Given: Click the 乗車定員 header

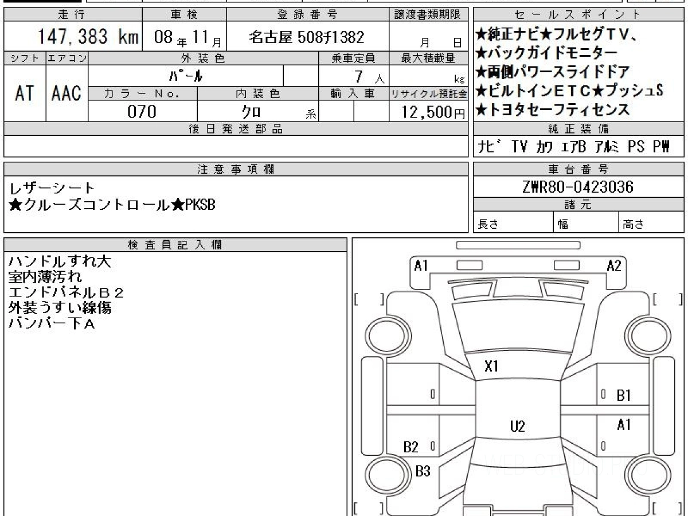Looking at the screenshot, I should pyautogui.click(x=354, y=58).
